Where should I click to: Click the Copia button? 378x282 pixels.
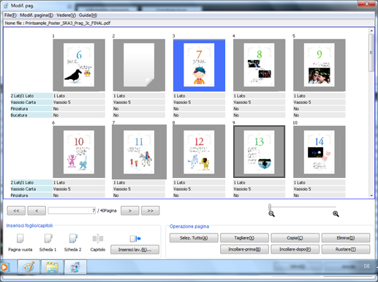(x=295, y=238)
